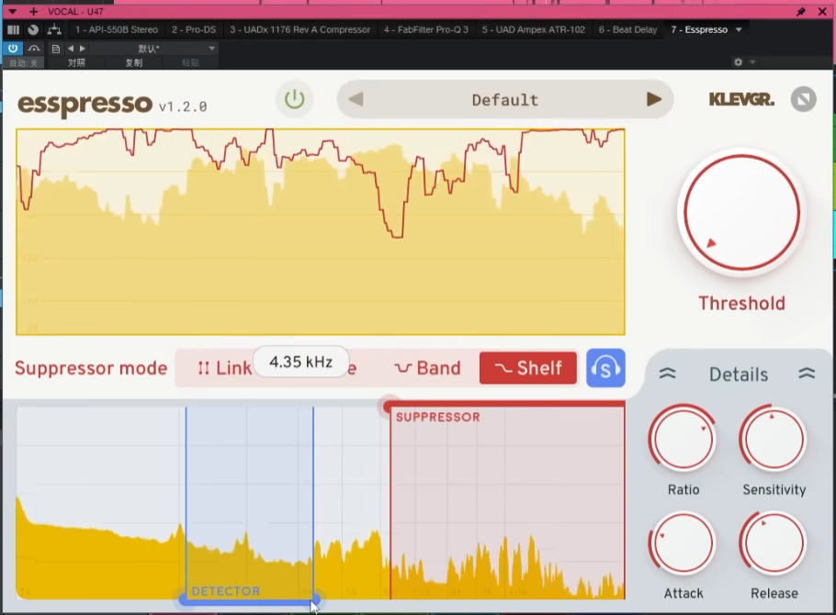Go to the previous preset arrow
Viewport: 836px width, 615px height.
point(356,99)
